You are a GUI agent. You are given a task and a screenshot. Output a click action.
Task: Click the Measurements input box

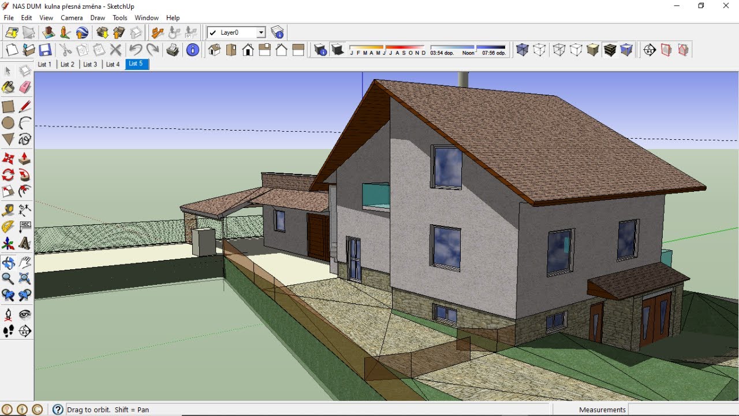(684, 410)
